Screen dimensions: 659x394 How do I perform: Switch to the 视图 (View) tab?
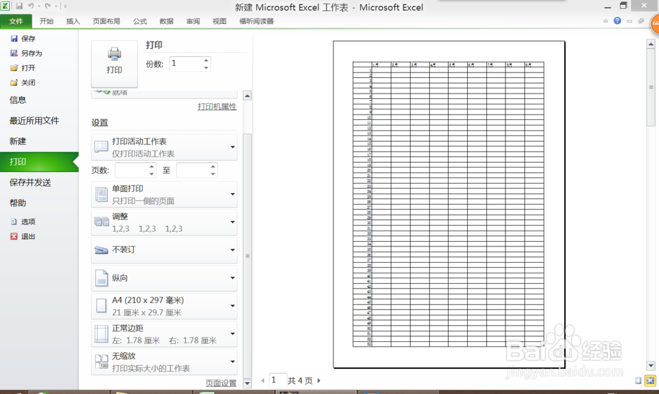(x=219, y=22)
